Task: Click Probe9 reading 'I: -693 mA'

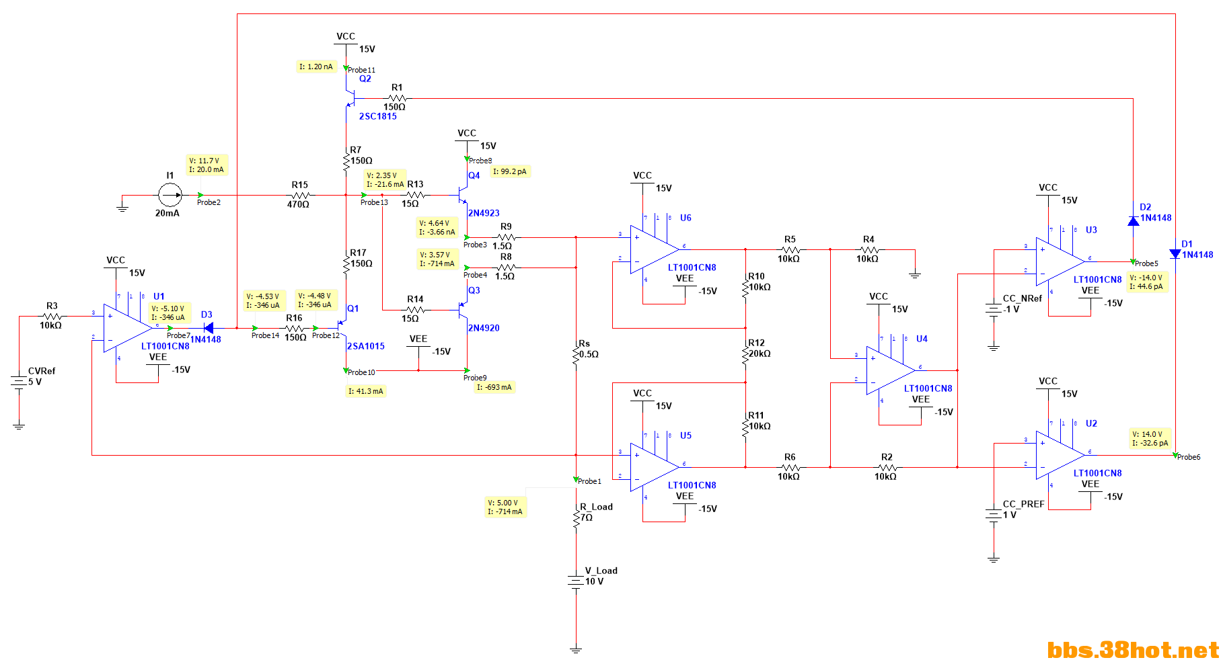Action: tap(494, 387)
